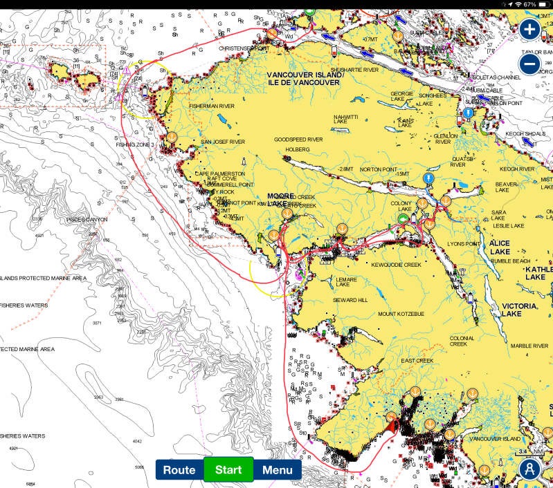This screenshot has height=488, width=553.
Task: Open the Route planner
Action: (179, 469)
